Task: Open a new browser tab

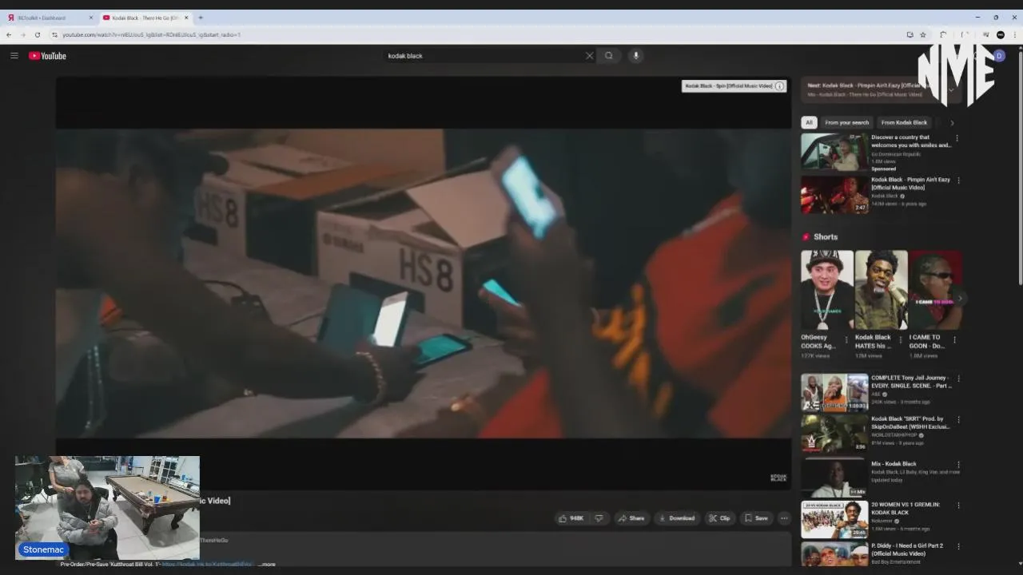Action: point(201,18)
